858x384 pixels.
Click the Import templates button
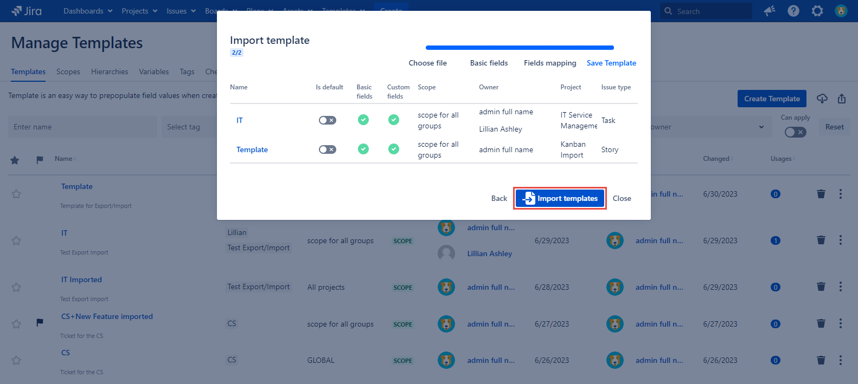560,198
